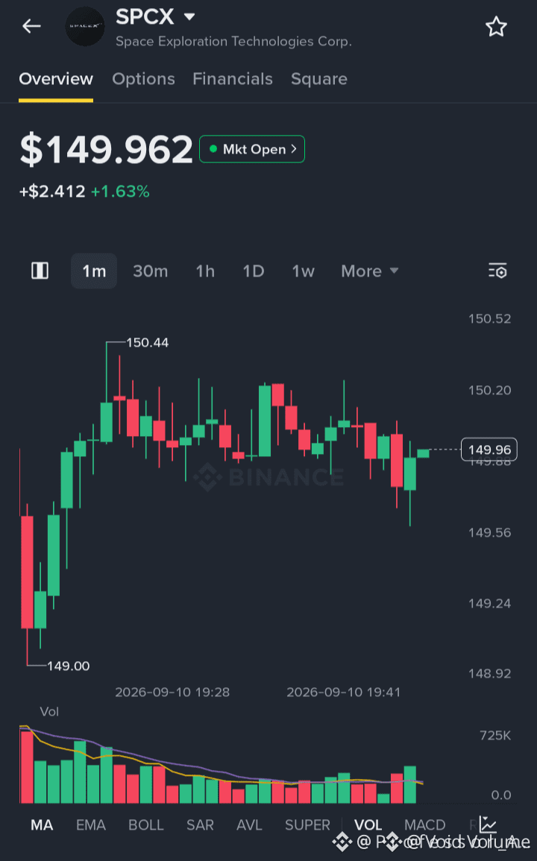537x861 pixels.
Task: Tap the SpaceX company logo
Action: (85, 26)
